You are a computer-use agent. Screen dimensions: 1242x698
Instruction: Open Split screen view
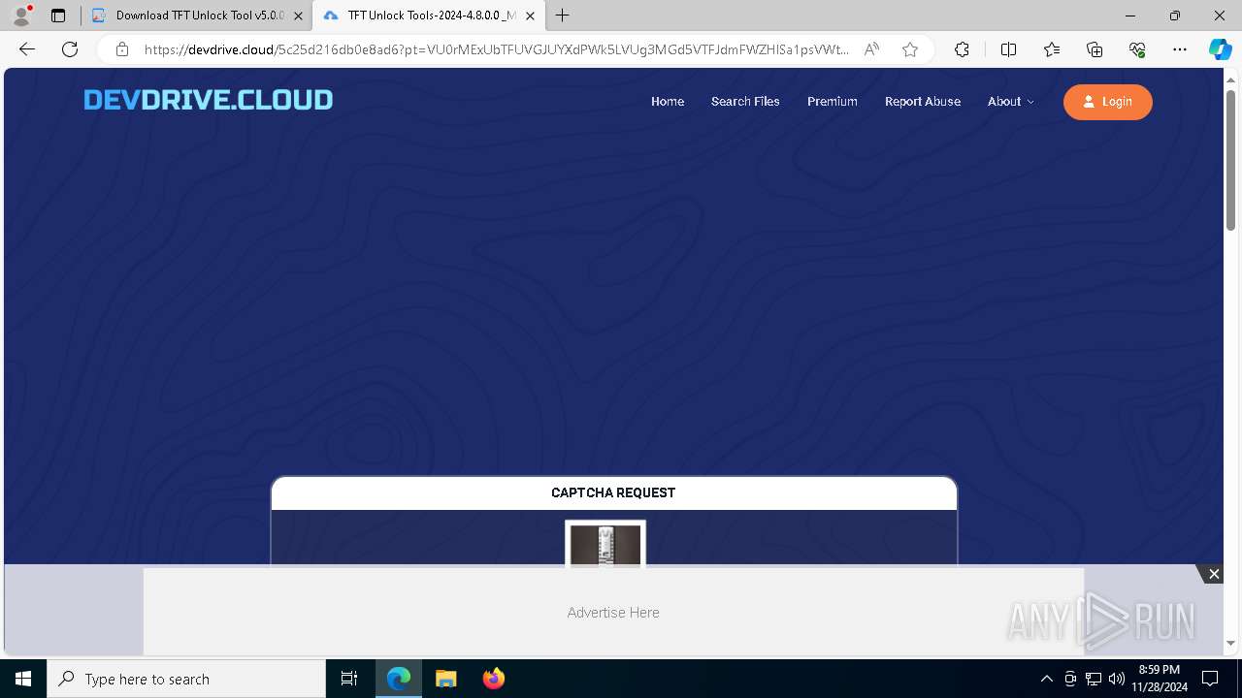[x=1008, y=49]
